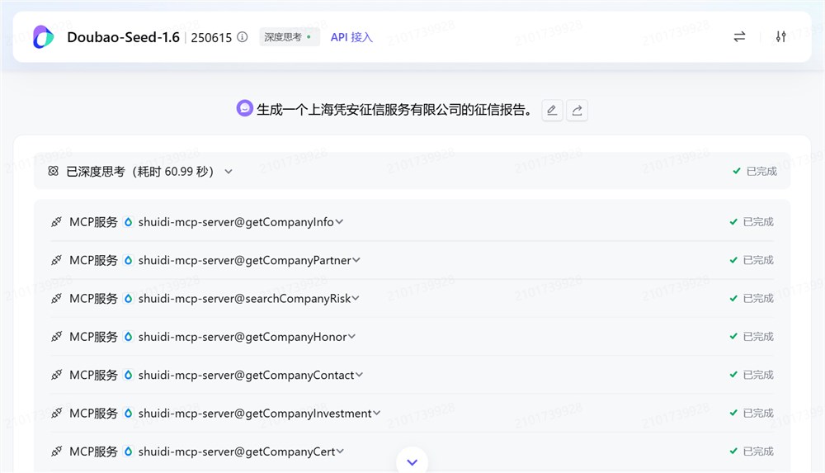Viewport: 825px width, 473px height.
Task: Click the 已完成 status on getCompanyPartner row
Action: [x=752, y=260]
